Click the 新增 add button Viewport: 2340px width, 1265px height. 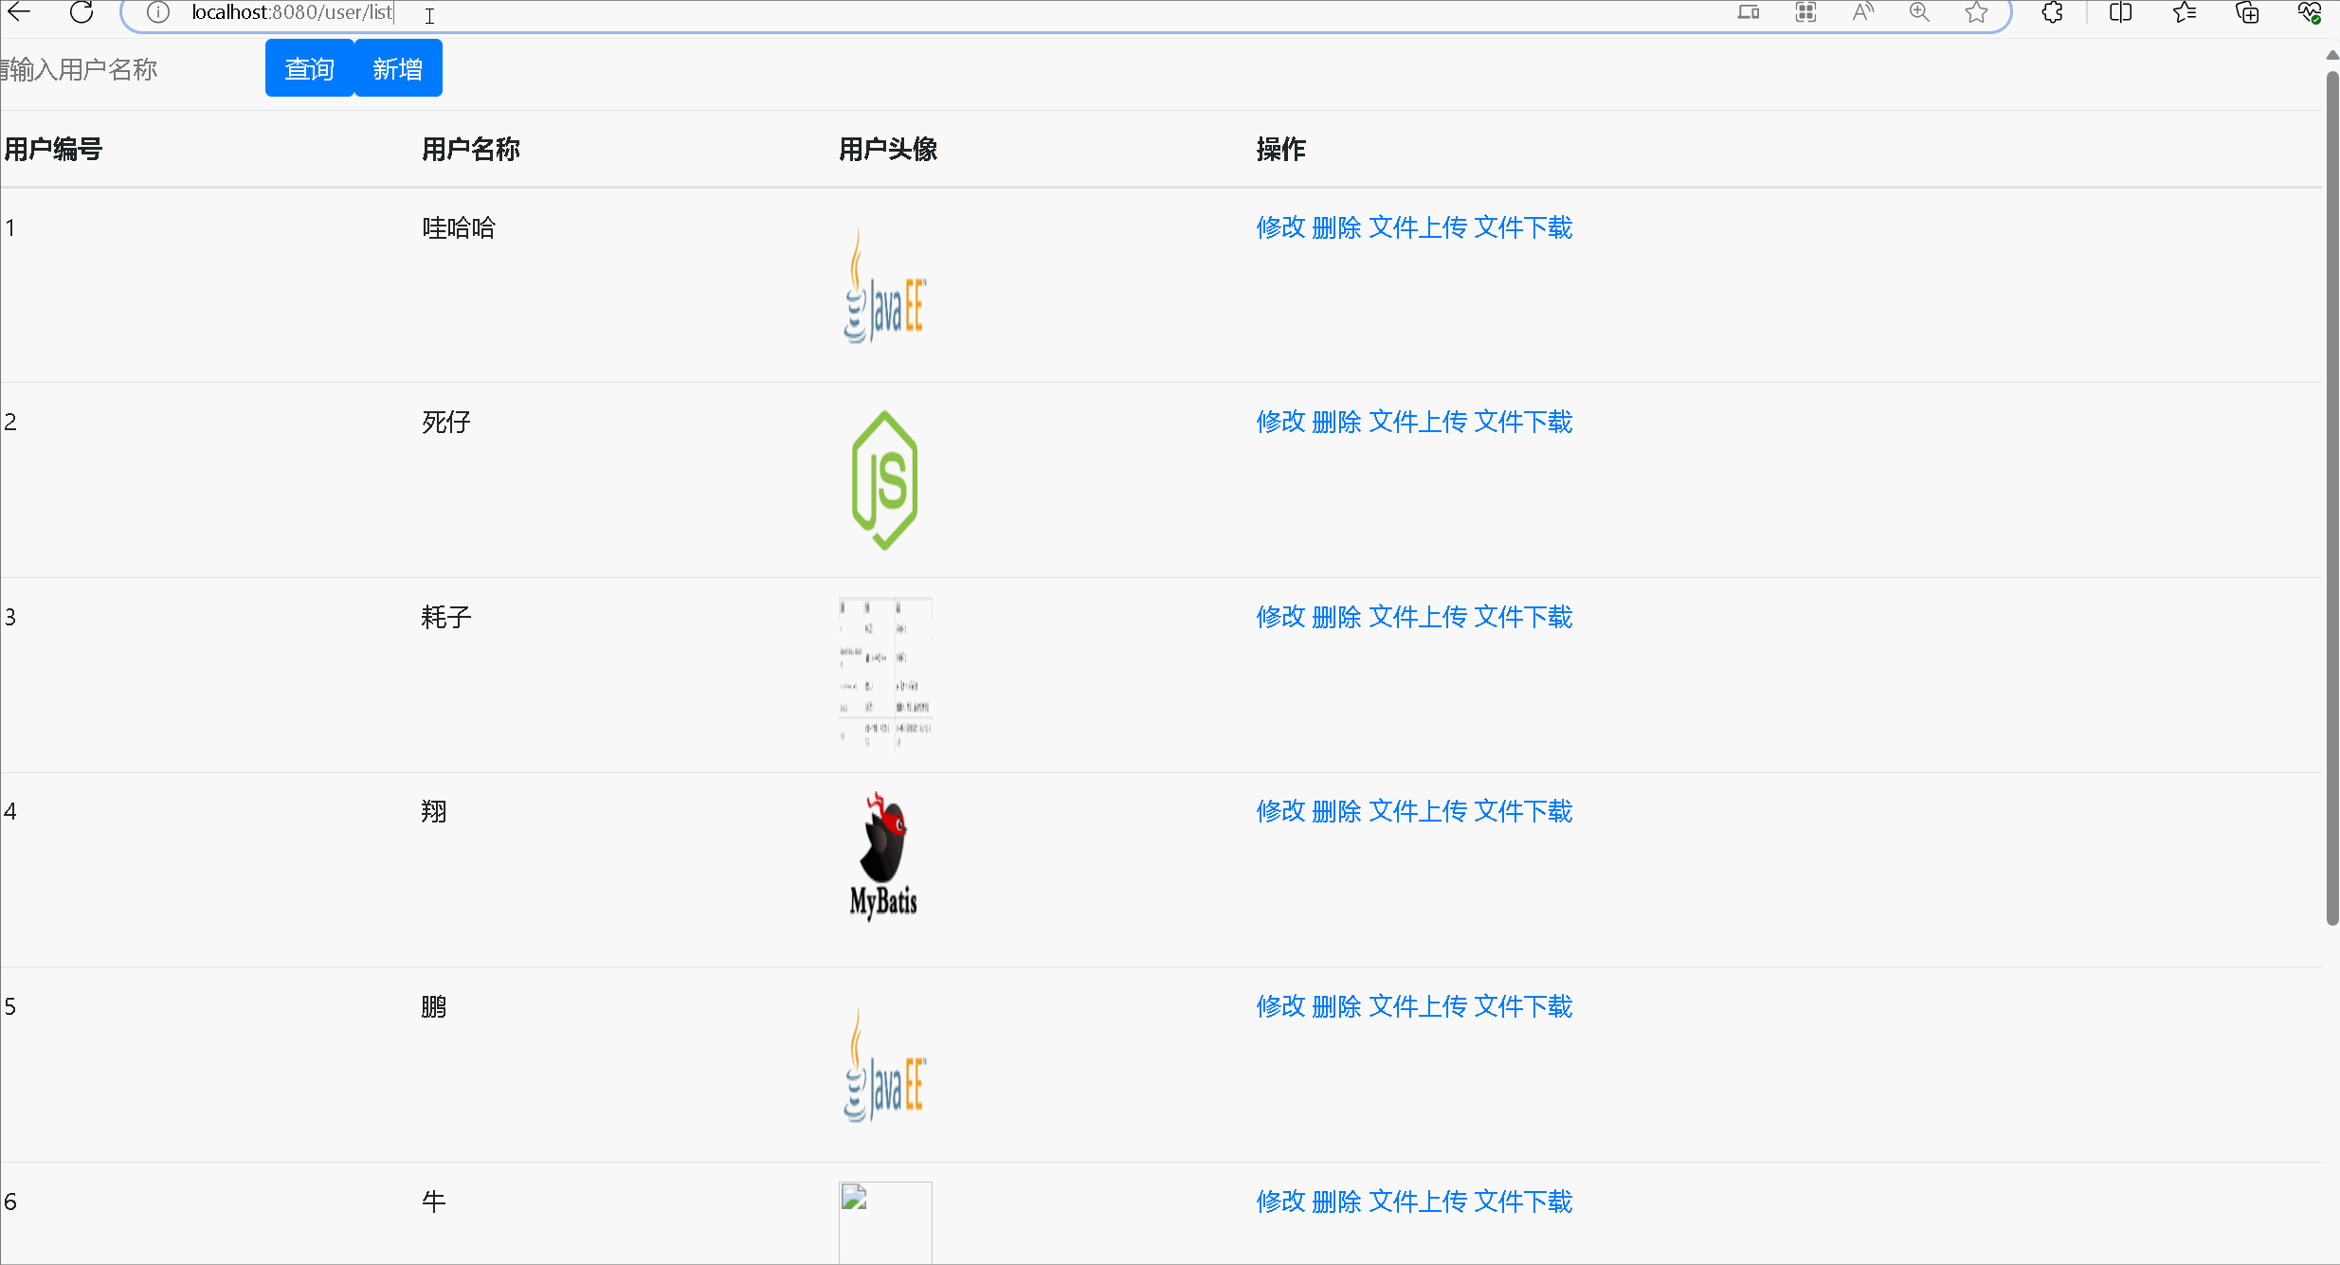tap(398, 67)
